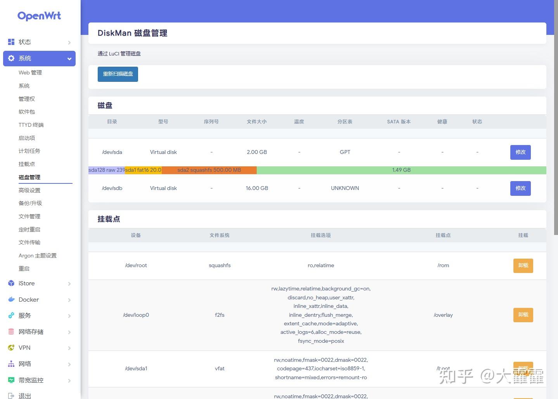Select the iStore cube icon

click(11, 283)
